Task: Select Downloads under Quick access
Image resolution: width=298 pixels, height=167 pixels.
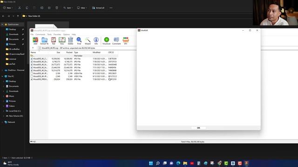Action: [x=14, y=34]
